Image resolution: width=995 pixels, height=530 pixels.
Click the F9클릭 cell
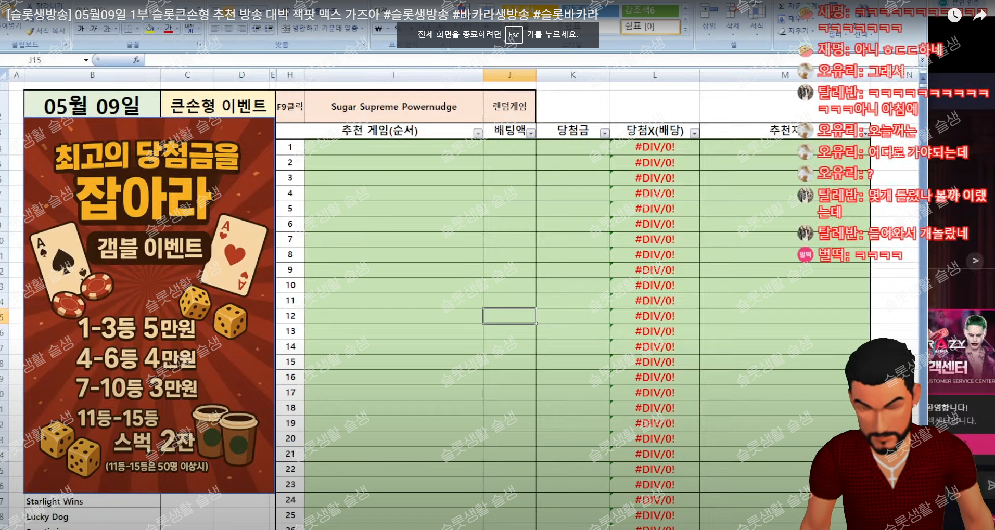click(x=290, y=107)
